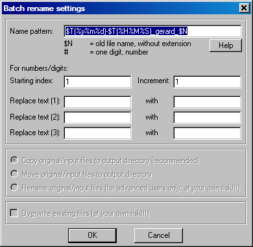Focus the Replace text (3) field
The image size is (253, 247).
click(97, 133)
